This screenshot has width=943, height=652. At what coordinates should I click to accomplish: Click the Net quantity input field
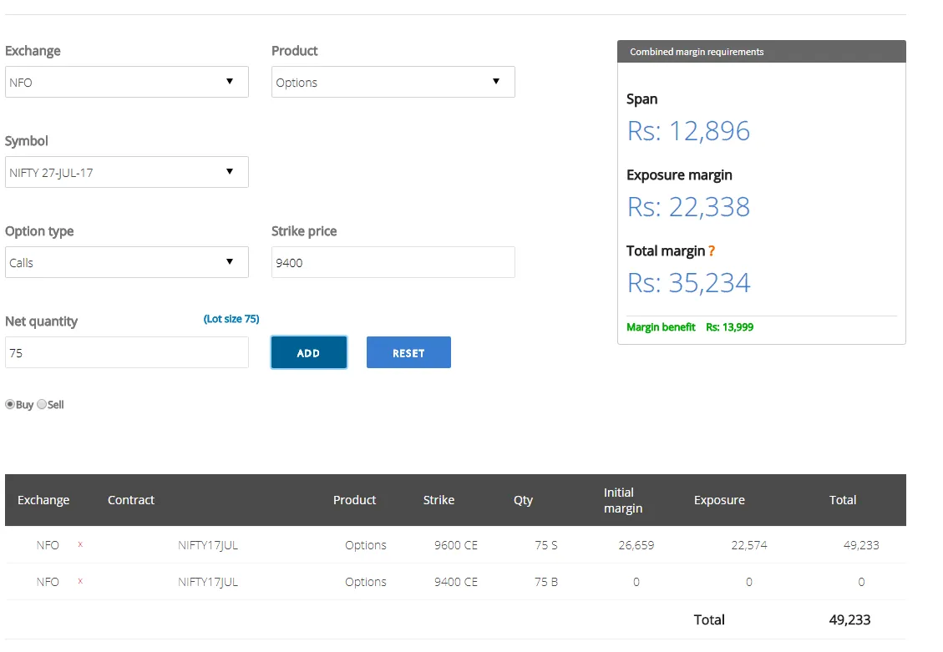(126, 351)
